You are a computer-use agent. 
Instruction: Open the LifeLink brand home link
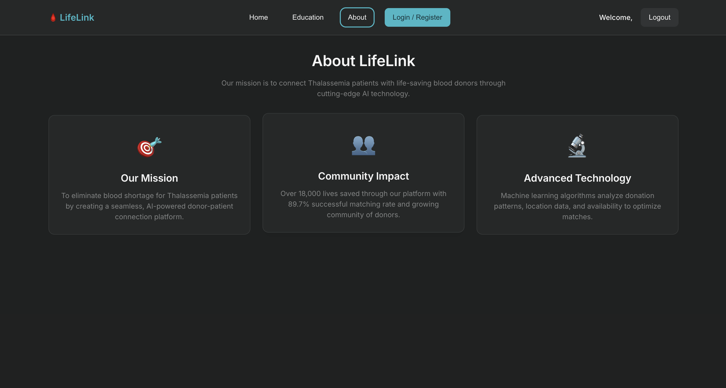click(77, 17)
